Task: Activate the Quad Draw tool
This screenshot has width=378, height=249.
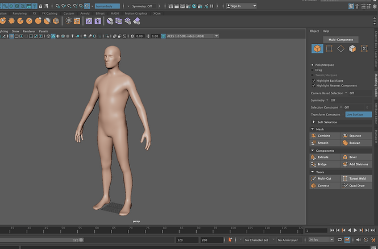Action: 356,185
